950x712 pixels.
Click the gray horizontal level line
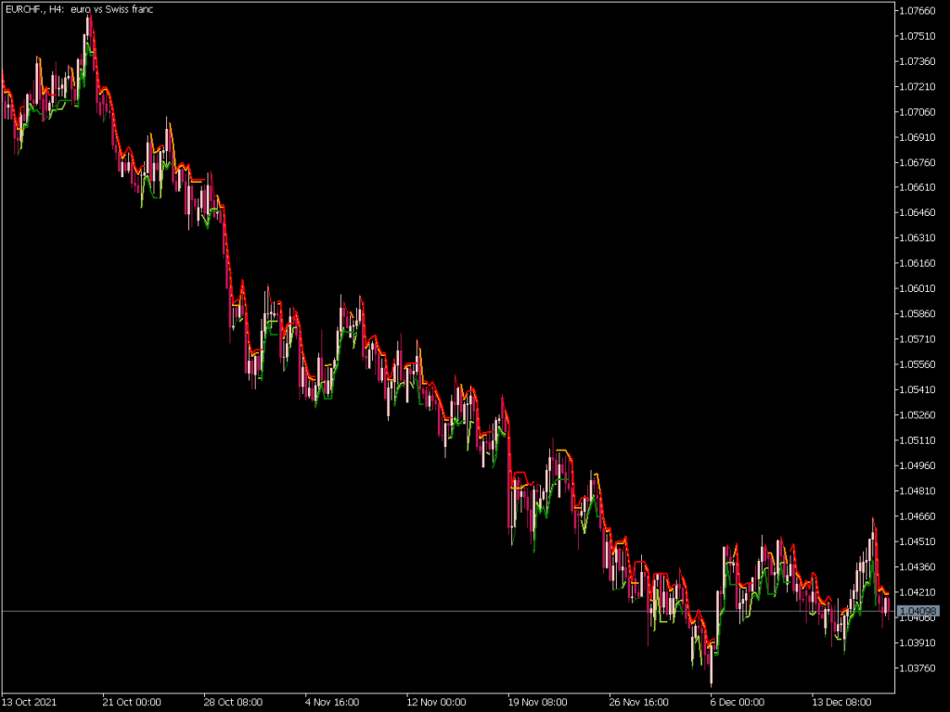click(x=371, y=612)
